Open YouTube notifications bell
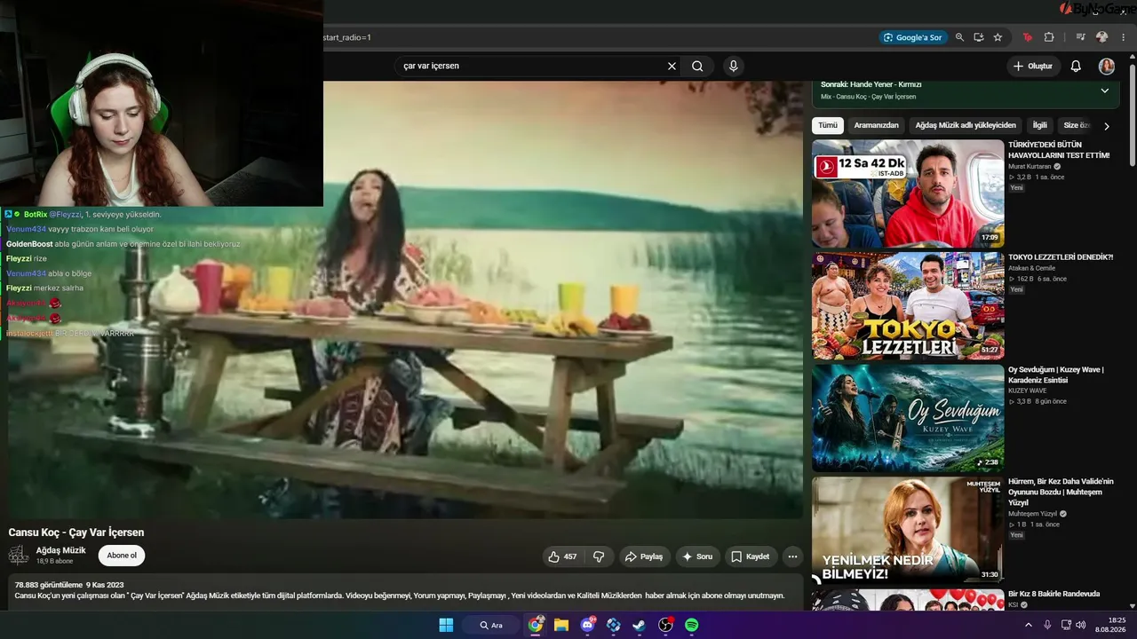Image resolution: width=1137 pixels, height=639 pixels. pyautogui.click(x=1076, y=66)
